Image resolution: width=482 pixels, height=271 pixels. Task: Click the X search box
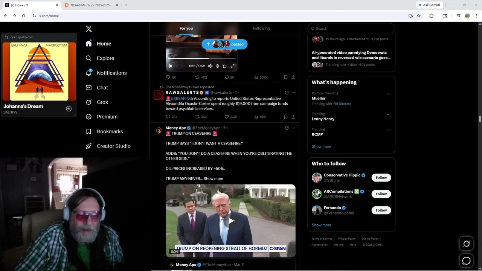pyautogui.click(x=351, y=29)
